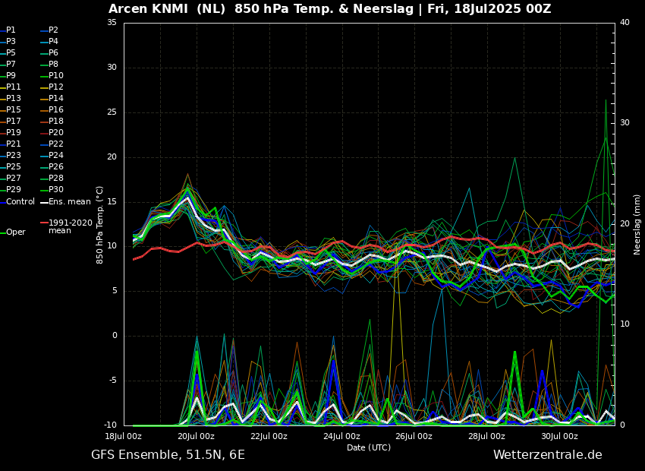Click the 24Jul 00z date label
This screenshot has height=471, width=645.
tap(341, 437)
